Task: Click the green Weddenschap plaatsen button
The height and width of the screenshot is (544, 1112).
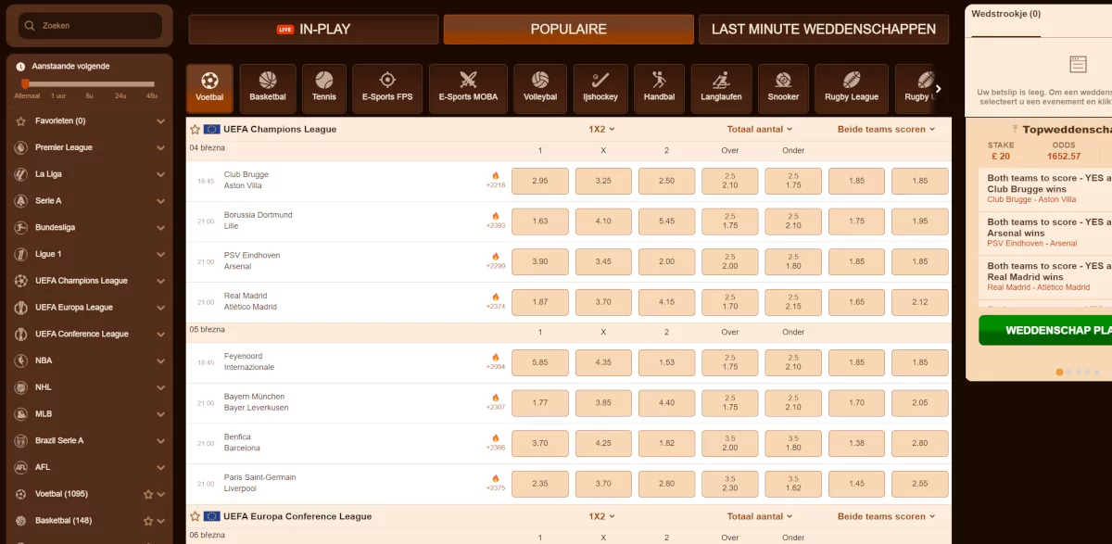Action: click(1045, 330)
